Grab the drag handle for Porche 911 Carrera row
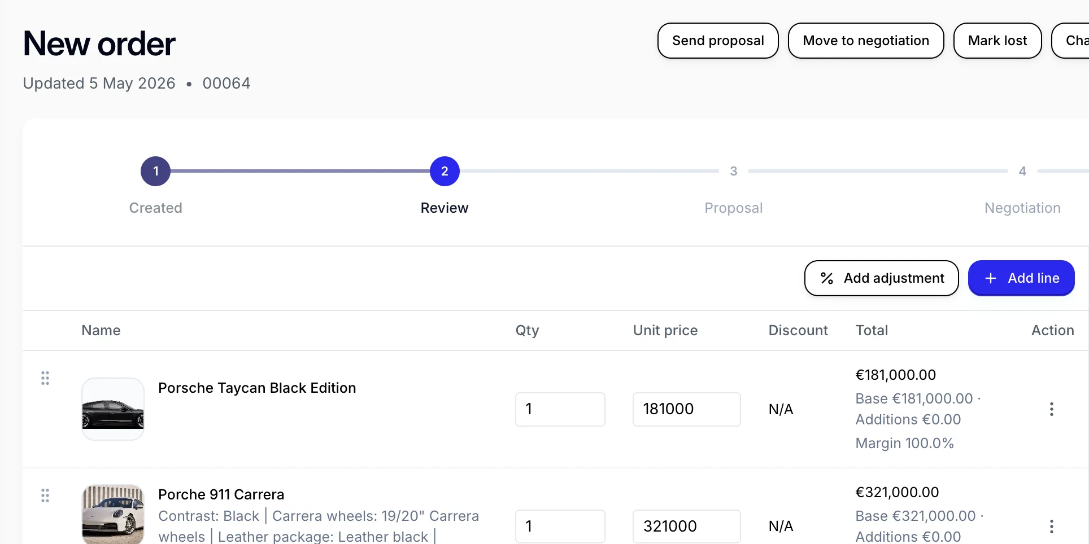Viewport: 1089px width, 544px height. point(45,495)
